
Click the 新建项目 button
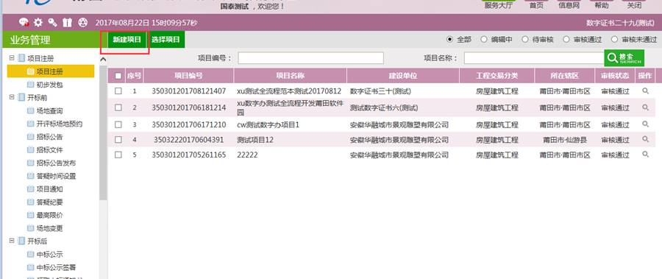(127, 39)
